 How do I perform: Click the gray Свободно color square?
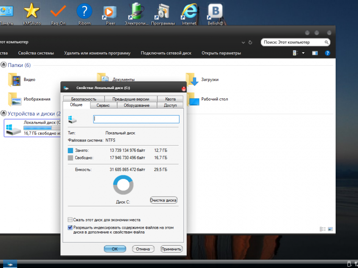pos(70,158)
